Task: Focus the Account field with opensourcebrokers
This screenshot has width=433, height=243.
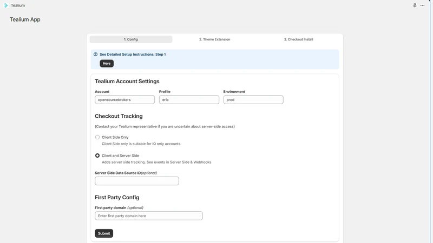Action: click(x=125, y=100)
